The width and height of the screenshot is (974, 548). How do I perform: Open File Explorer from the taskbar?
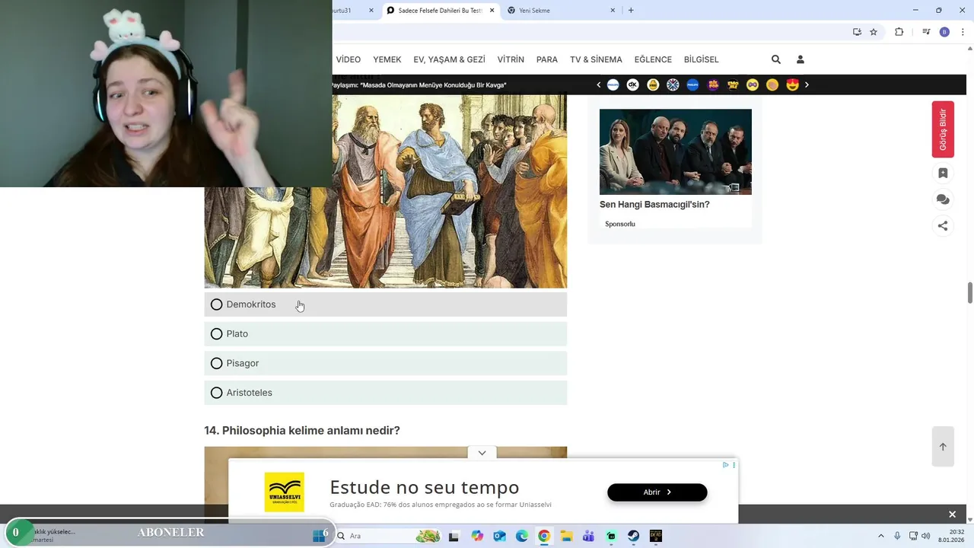566,536
